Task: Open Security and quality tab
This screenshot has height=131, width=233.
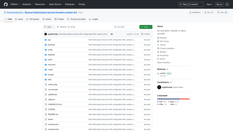Action: (x=76, y=19)
